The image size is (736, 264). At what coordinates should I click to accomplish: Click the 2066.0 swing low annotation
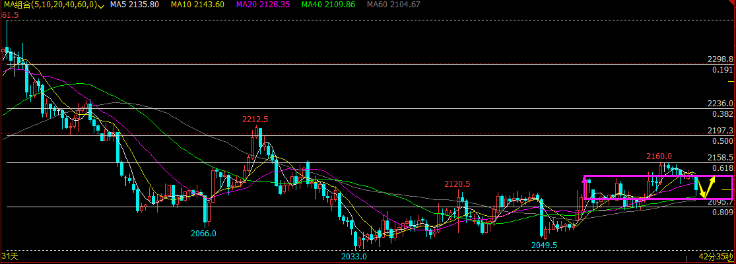click(203, 233)
